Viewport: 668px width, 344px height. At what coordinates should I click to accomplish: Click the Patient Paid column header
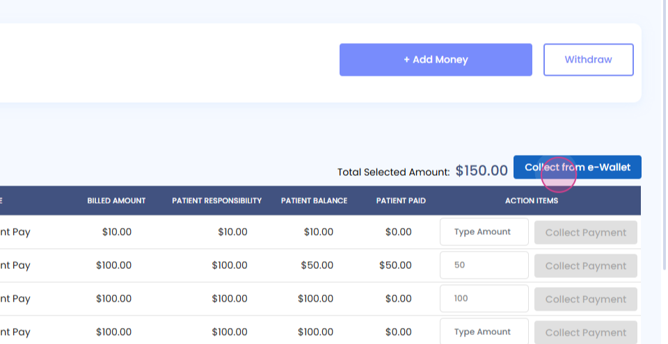[x=401, y=201]
